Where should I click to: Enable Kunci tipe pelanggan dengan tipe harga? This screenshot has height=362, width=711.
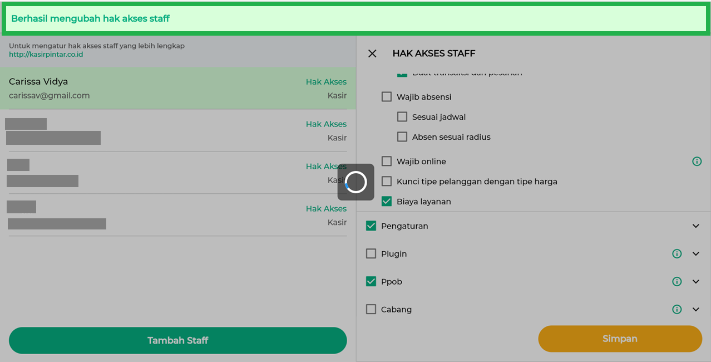387,182
